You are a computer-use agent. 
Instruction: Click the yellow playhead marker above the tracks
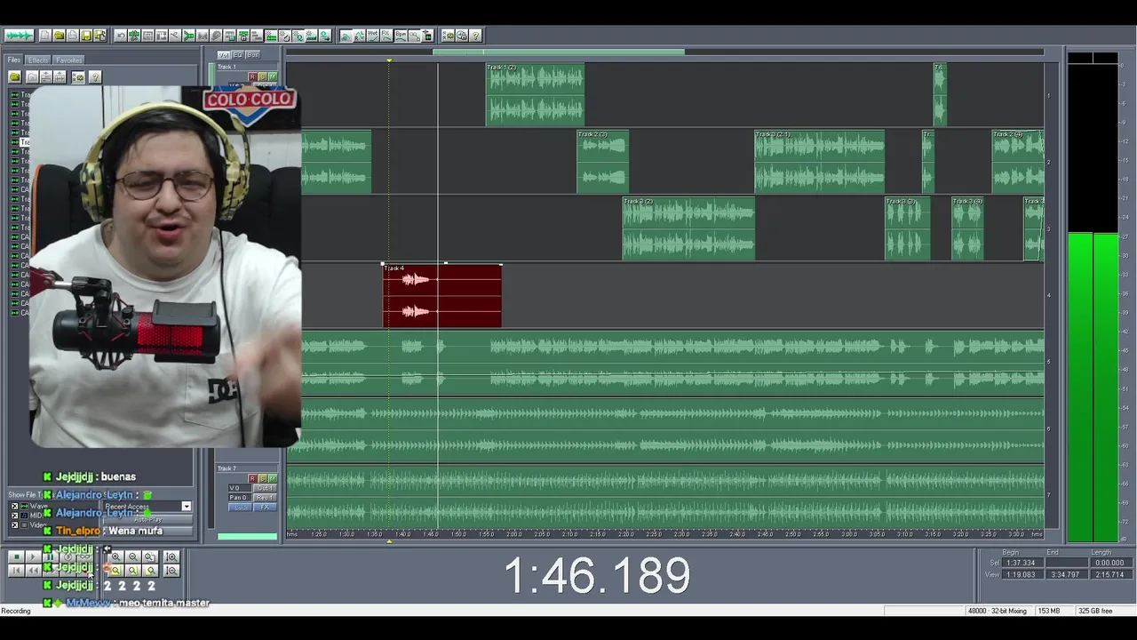point(389,60)
